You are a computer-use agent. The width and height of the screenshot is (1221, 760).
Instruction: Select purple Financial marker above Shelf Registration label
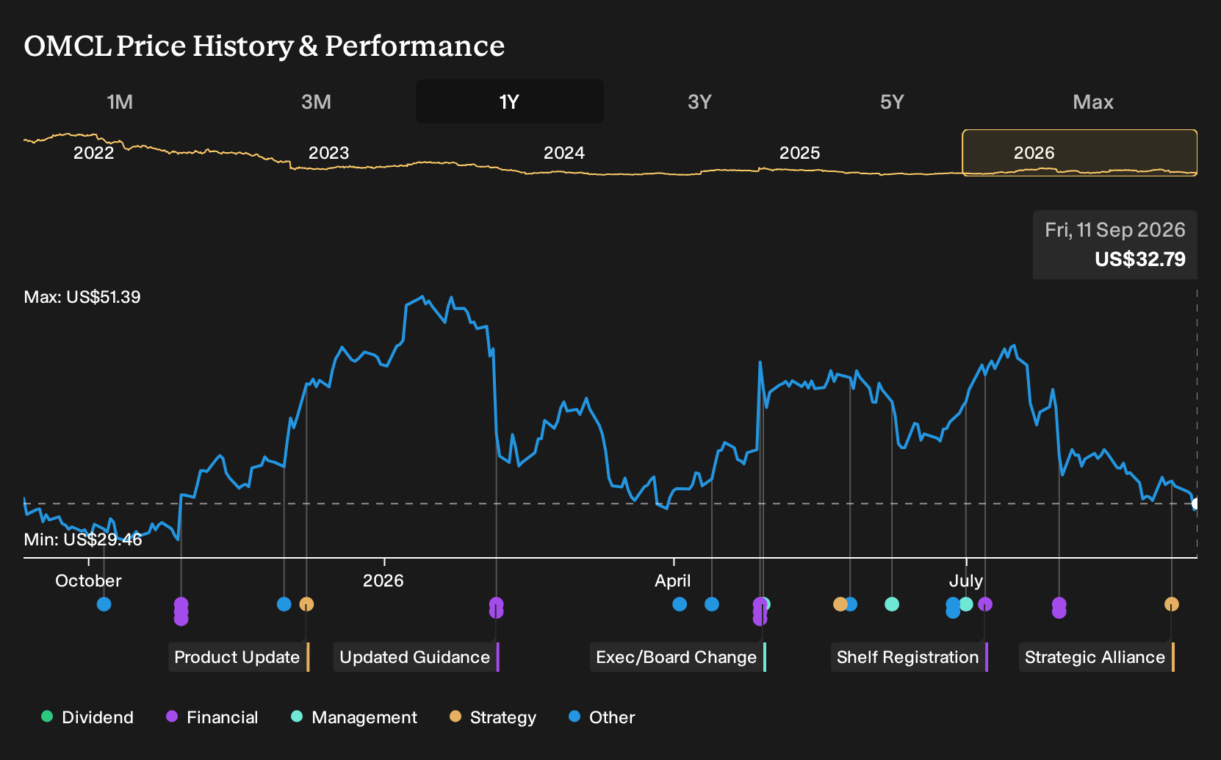[985, 604]
